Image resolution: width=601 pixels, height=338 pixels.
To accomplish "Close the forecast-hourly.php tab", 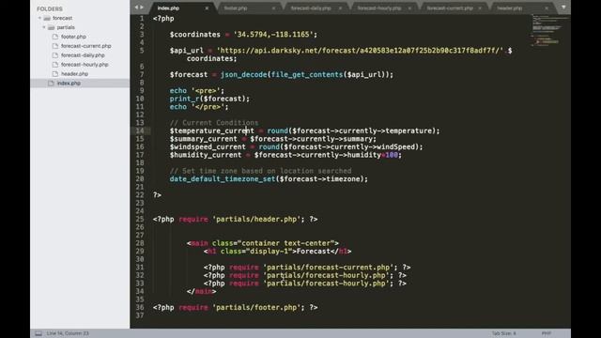I will coord(409,8).
